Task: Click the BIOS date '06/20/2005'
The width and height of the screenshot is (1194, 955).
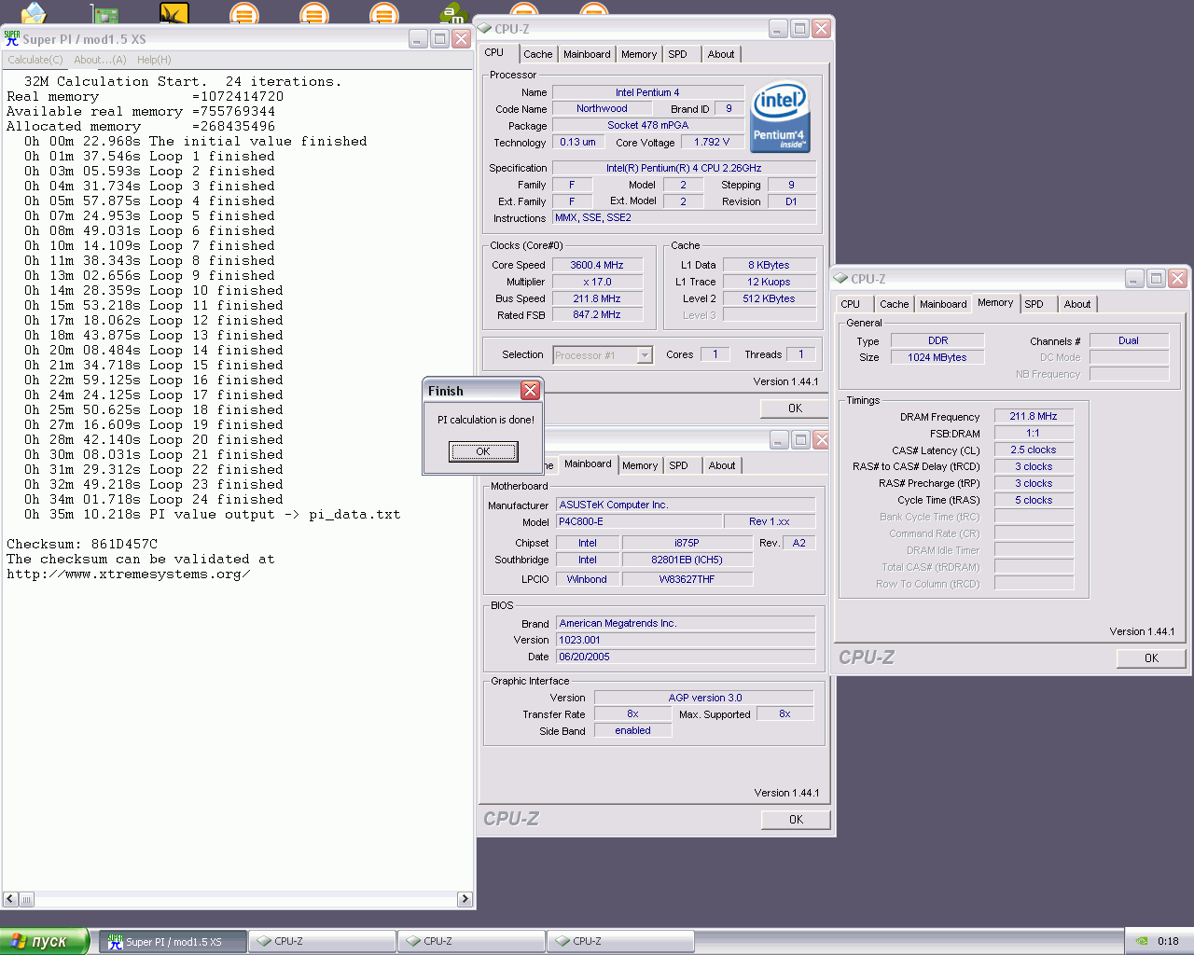Action: (x=686, y=657)
